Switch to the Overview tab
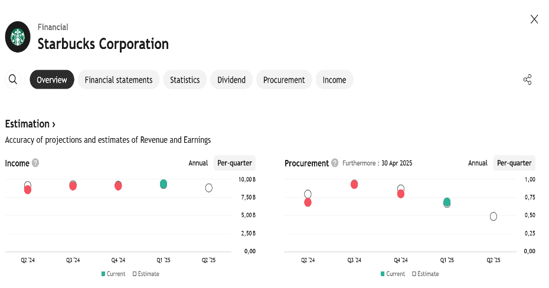 (x=52, y=80)
